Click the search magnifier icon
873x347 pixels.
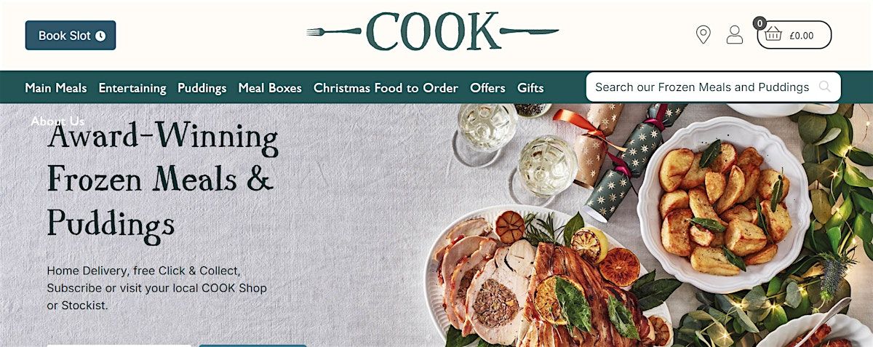(824, 87)
